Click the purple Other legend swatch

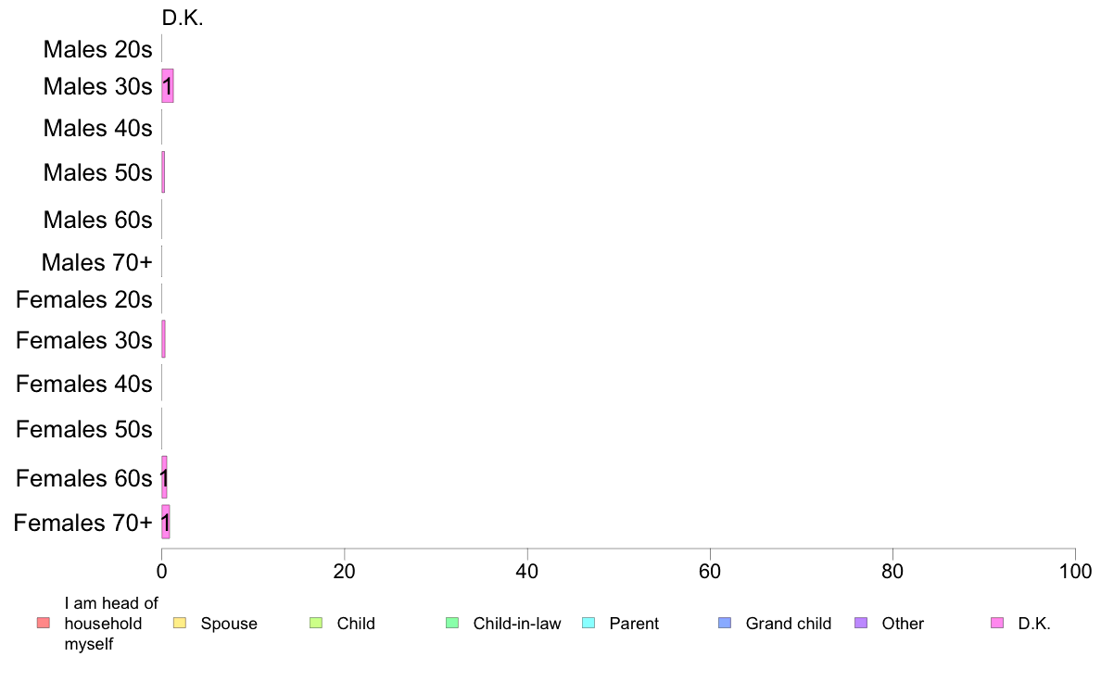[860, 623]
